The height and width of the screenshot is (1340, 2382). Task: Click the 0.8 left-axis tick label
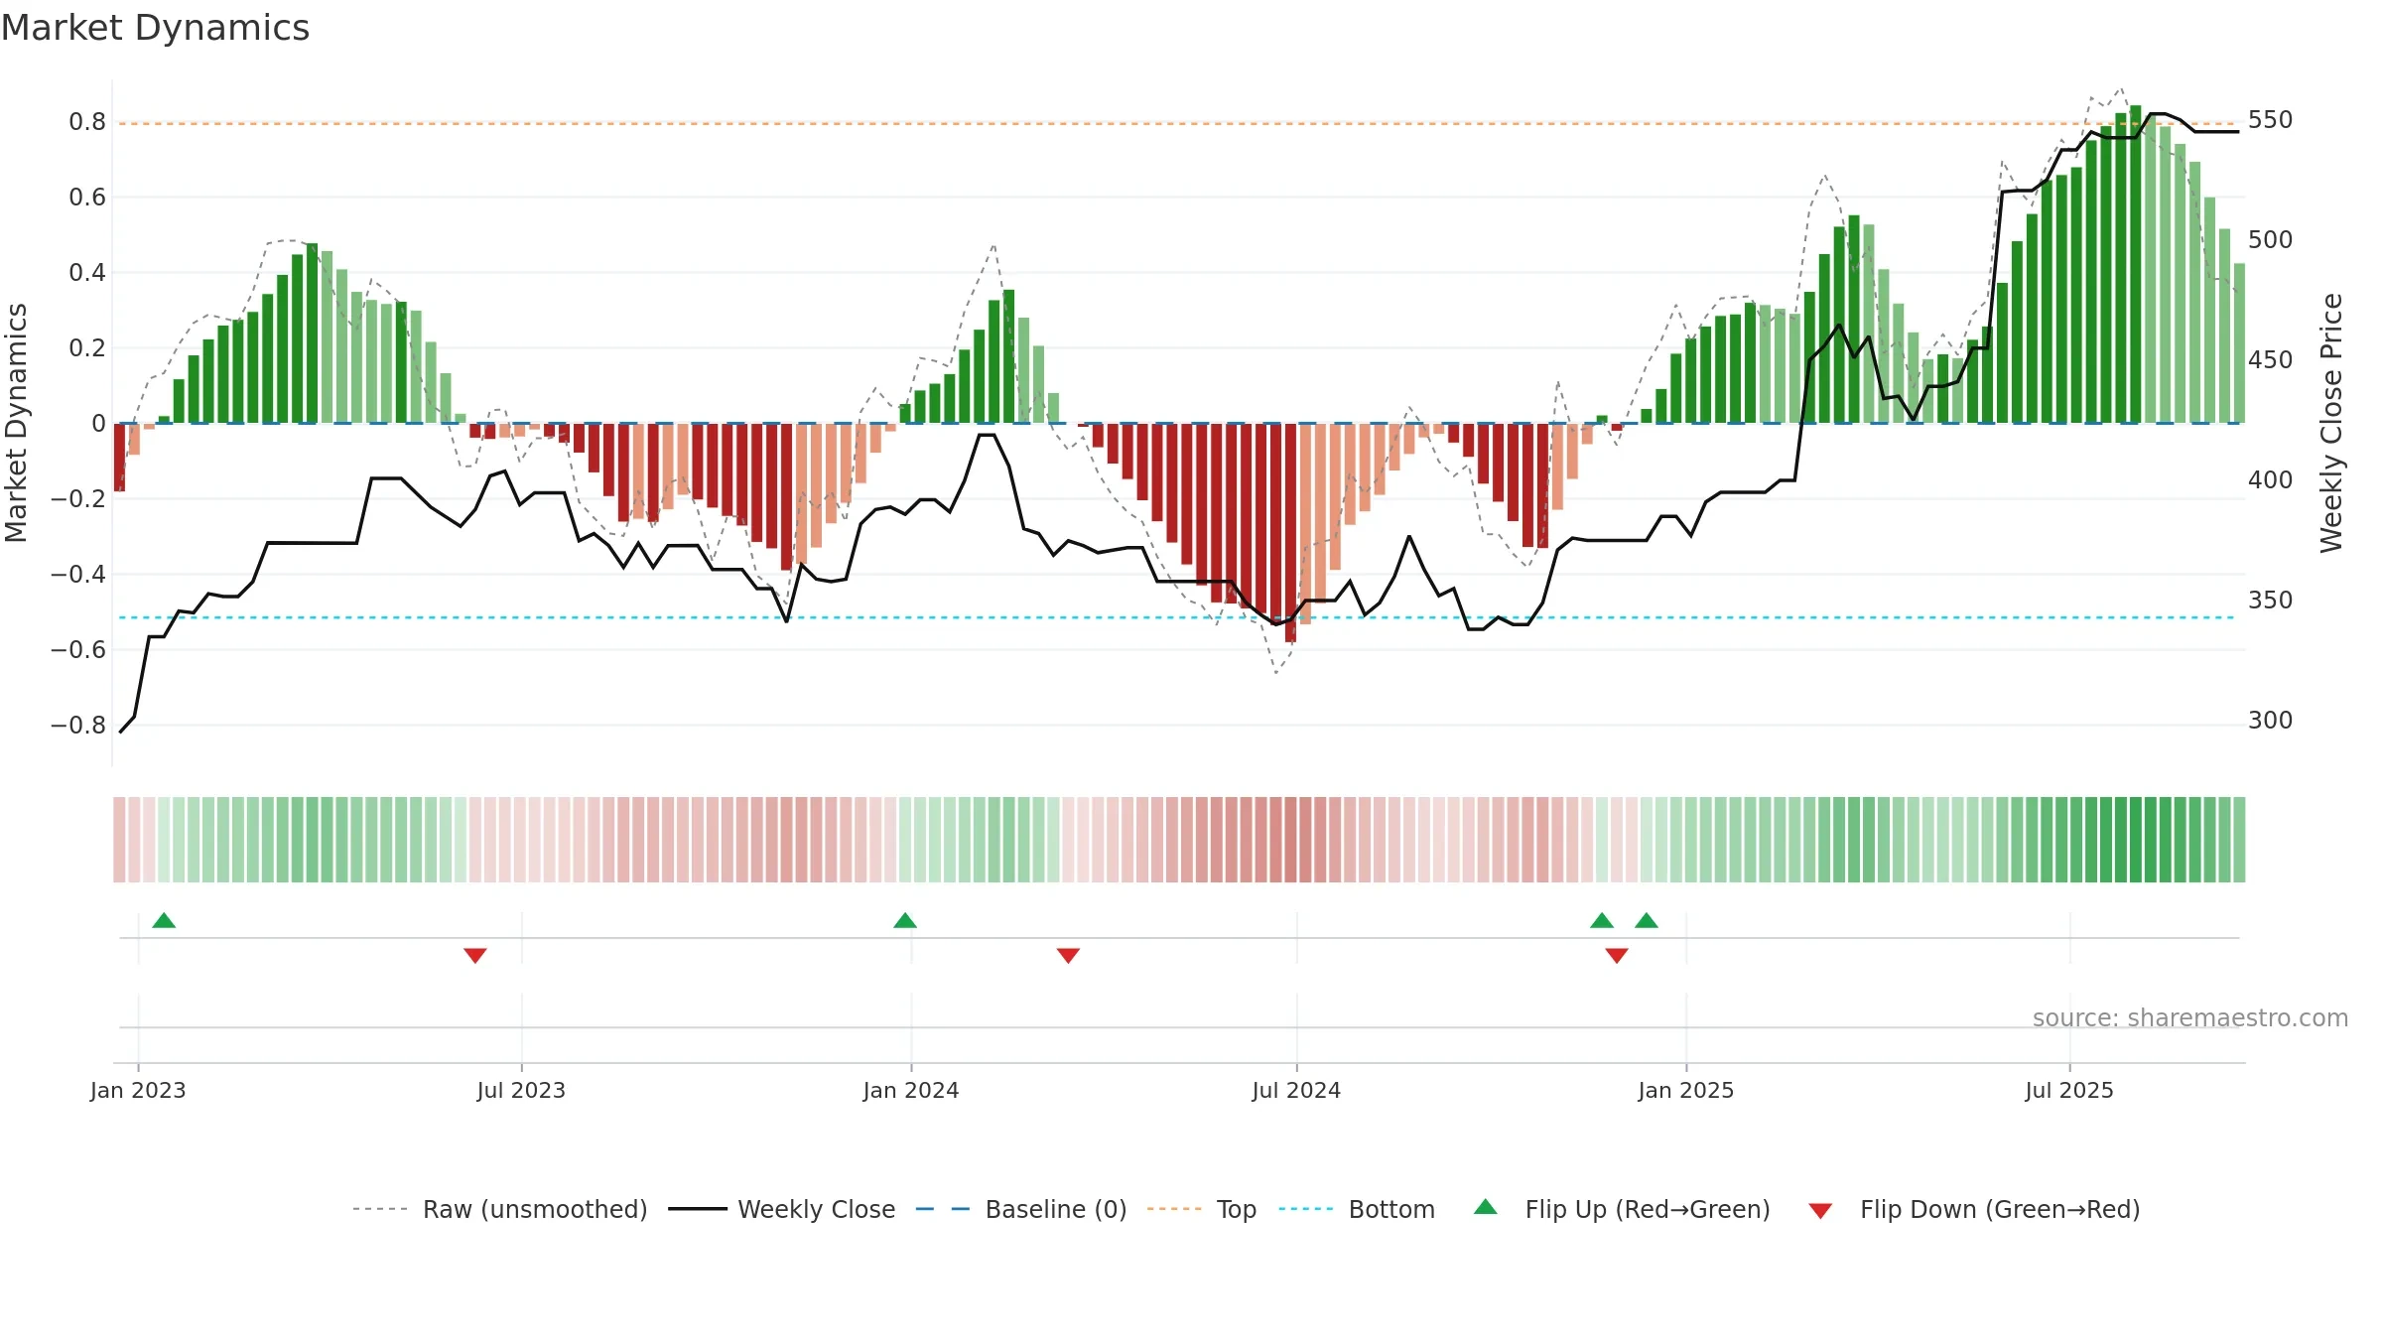[87, 122]
